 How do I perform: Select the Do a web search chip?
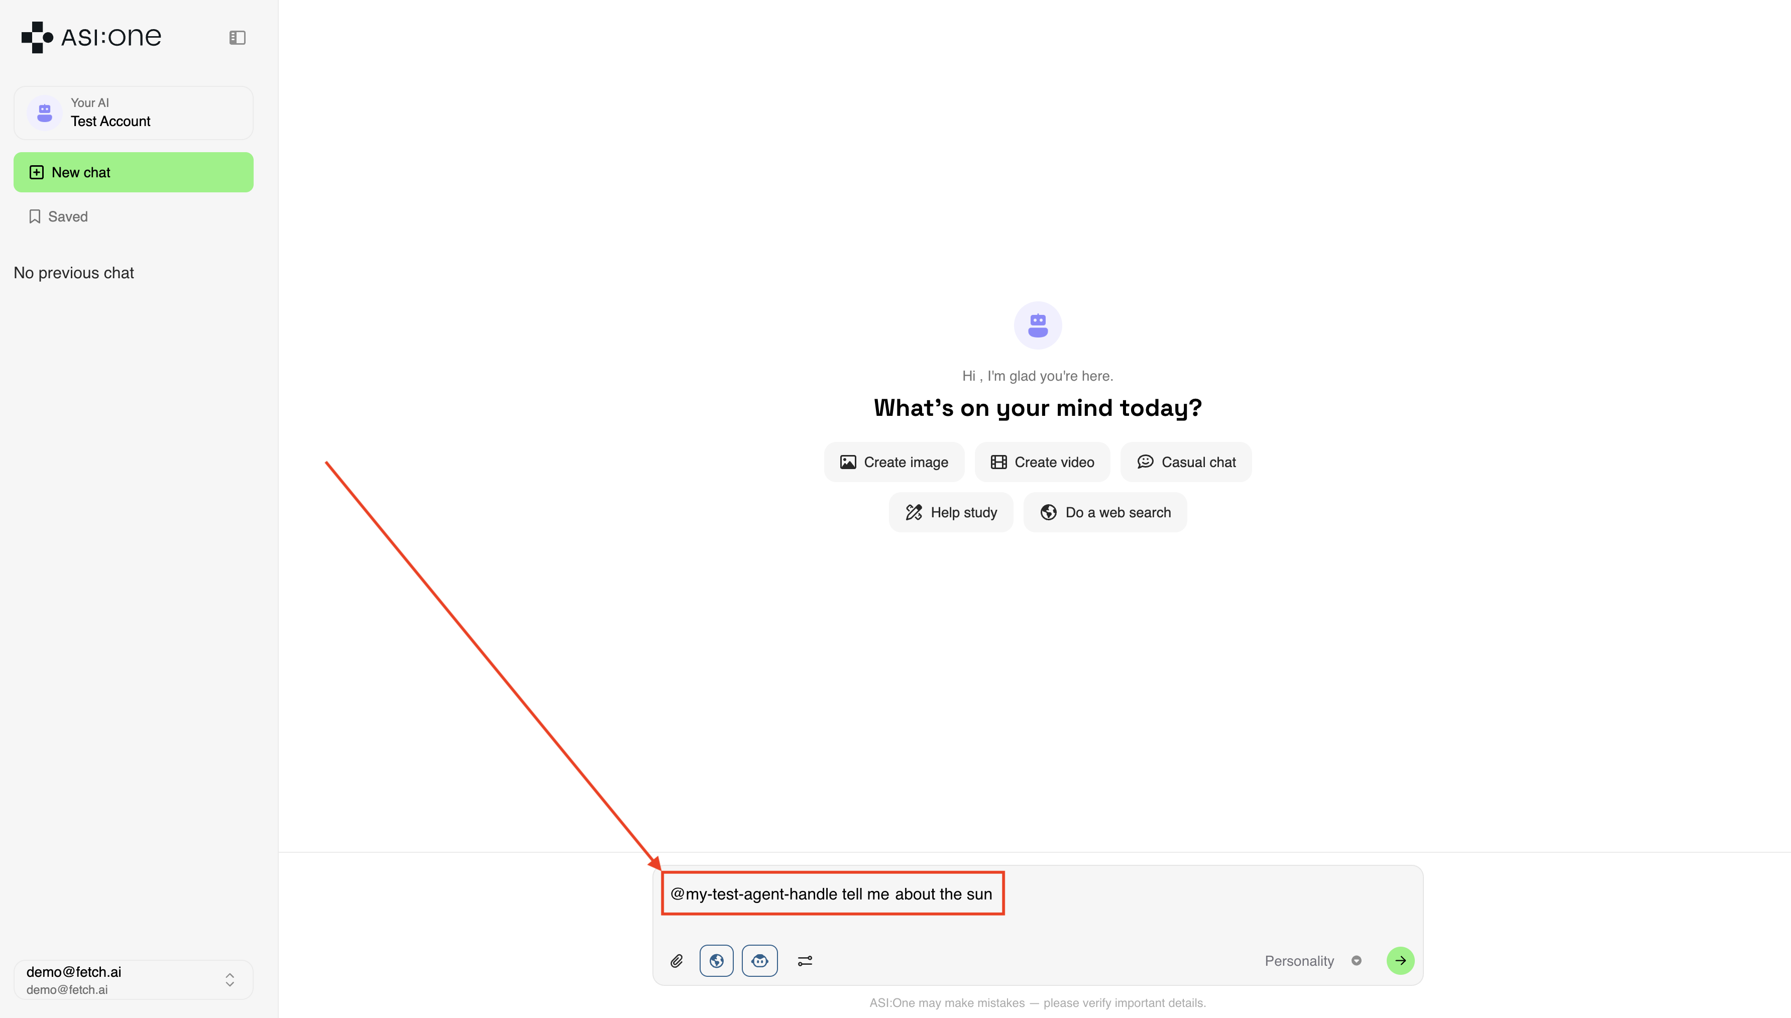(1104, 512)
